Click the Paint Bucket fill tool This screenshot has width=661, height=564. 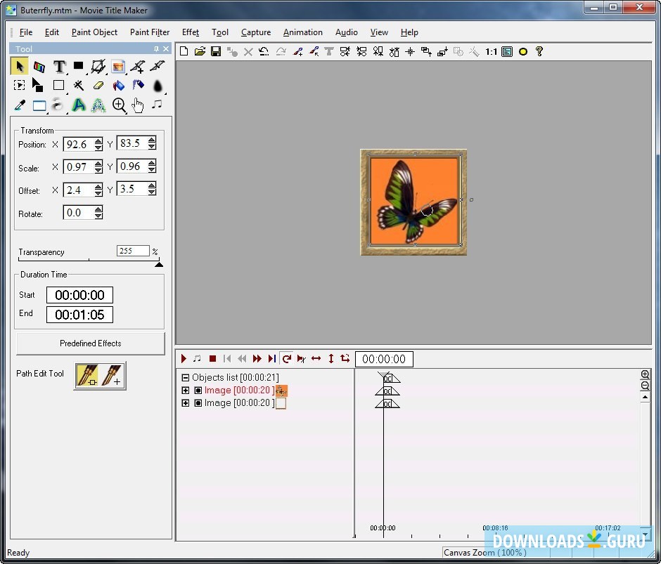tap(118, 86)
